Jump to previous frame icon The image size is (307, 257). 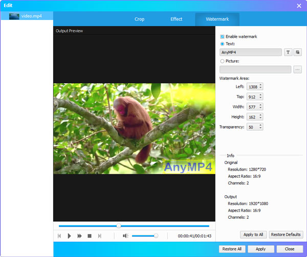(x=59, y=236)
